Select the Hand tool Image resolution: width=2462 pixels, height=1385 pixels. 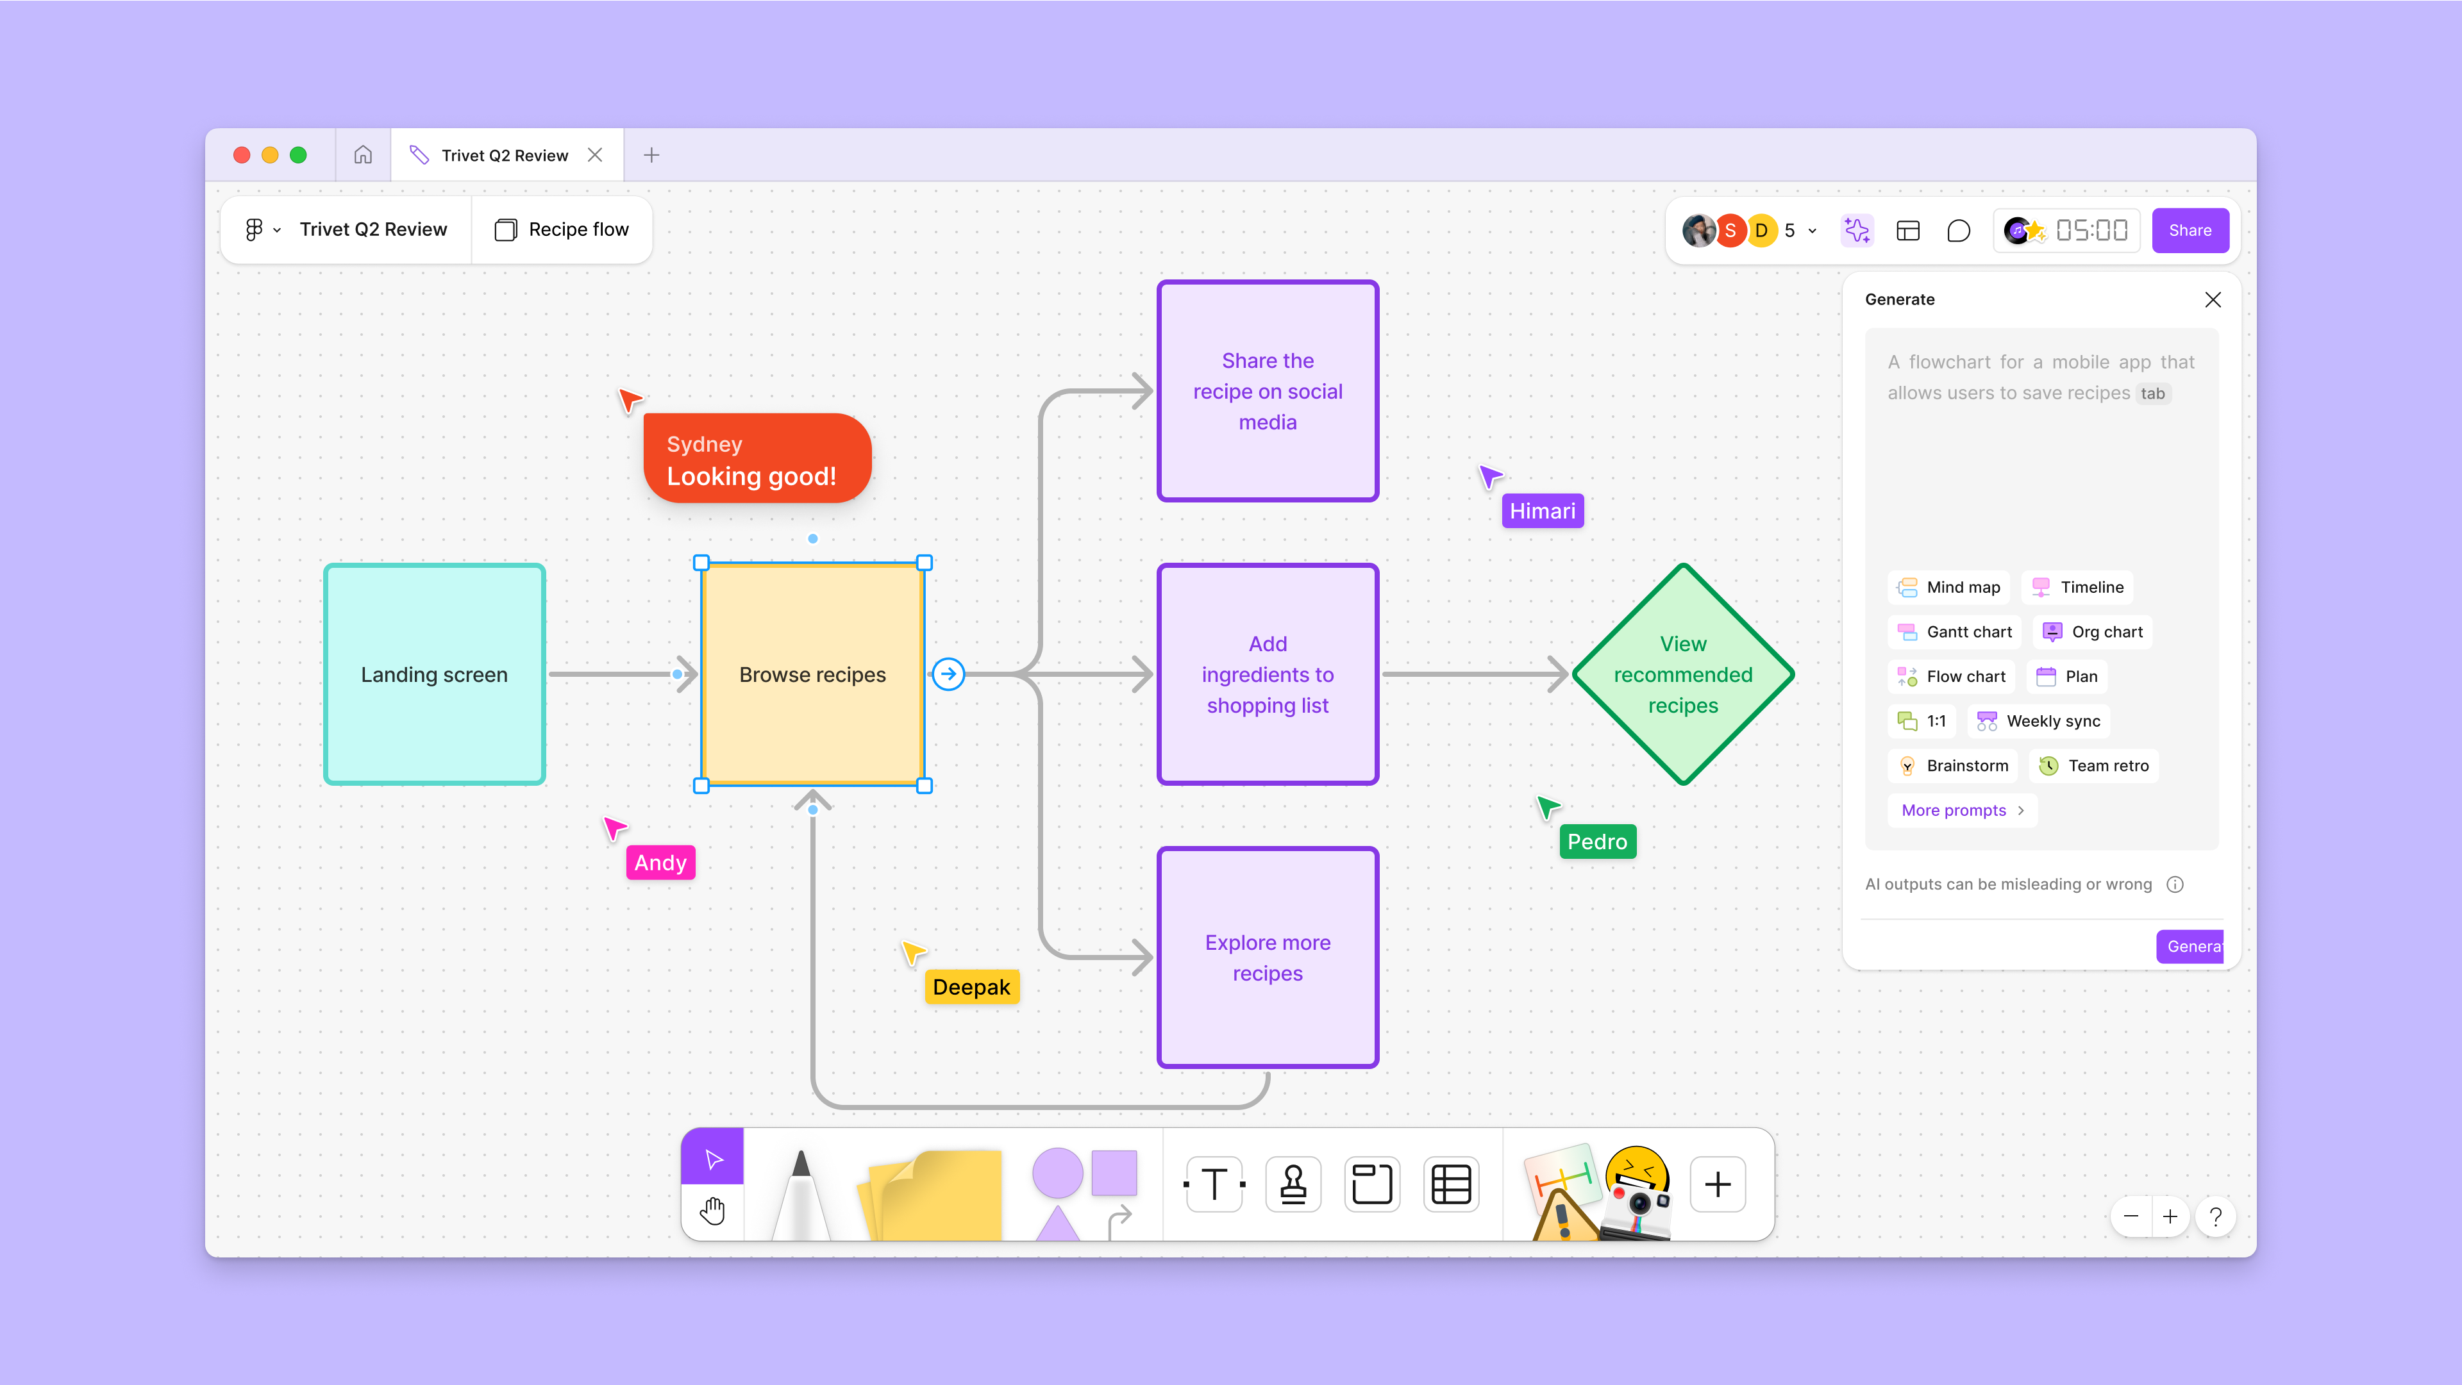[x=712, y=1211]
